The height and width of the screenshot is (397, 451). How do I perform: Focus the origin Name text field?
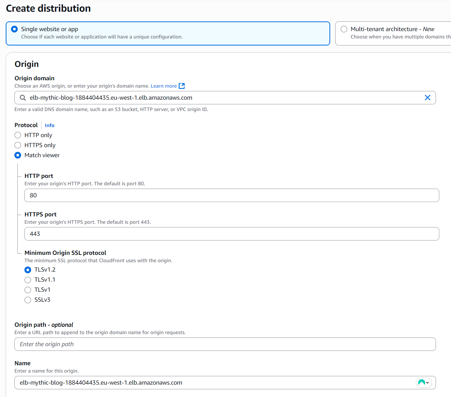(x=214, y=383)
